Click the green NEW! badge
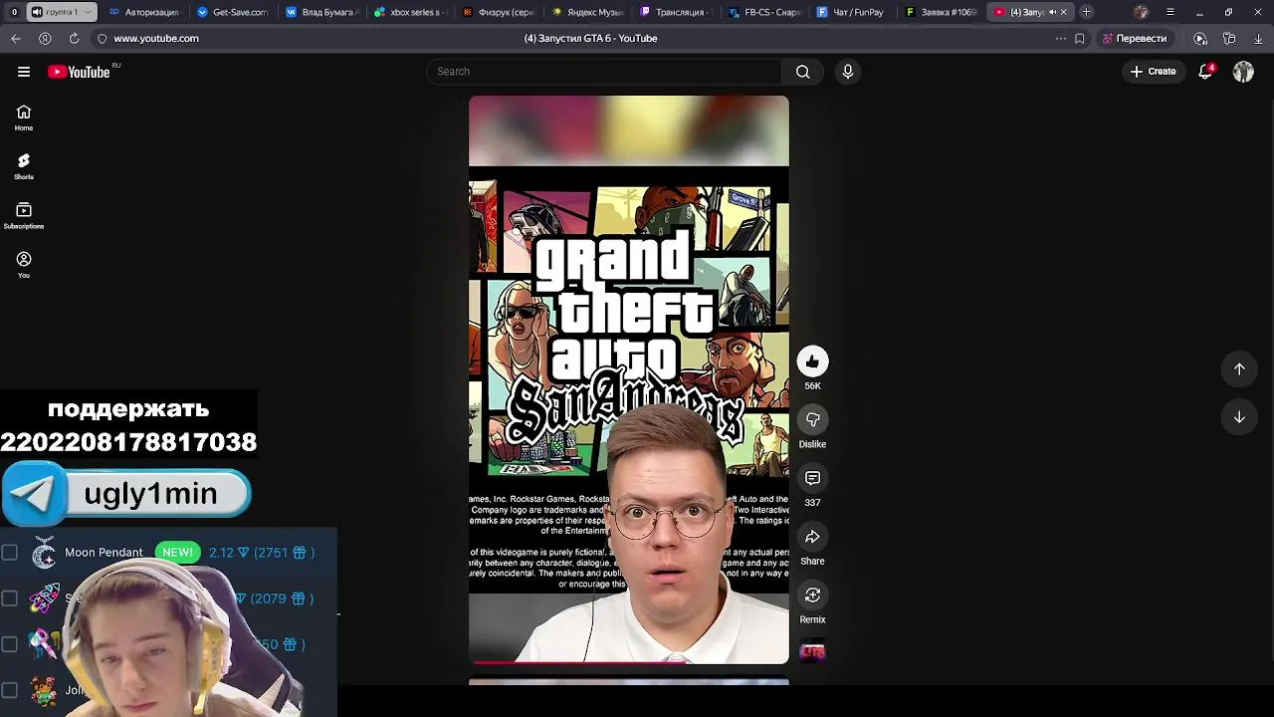 click(177, 553)
